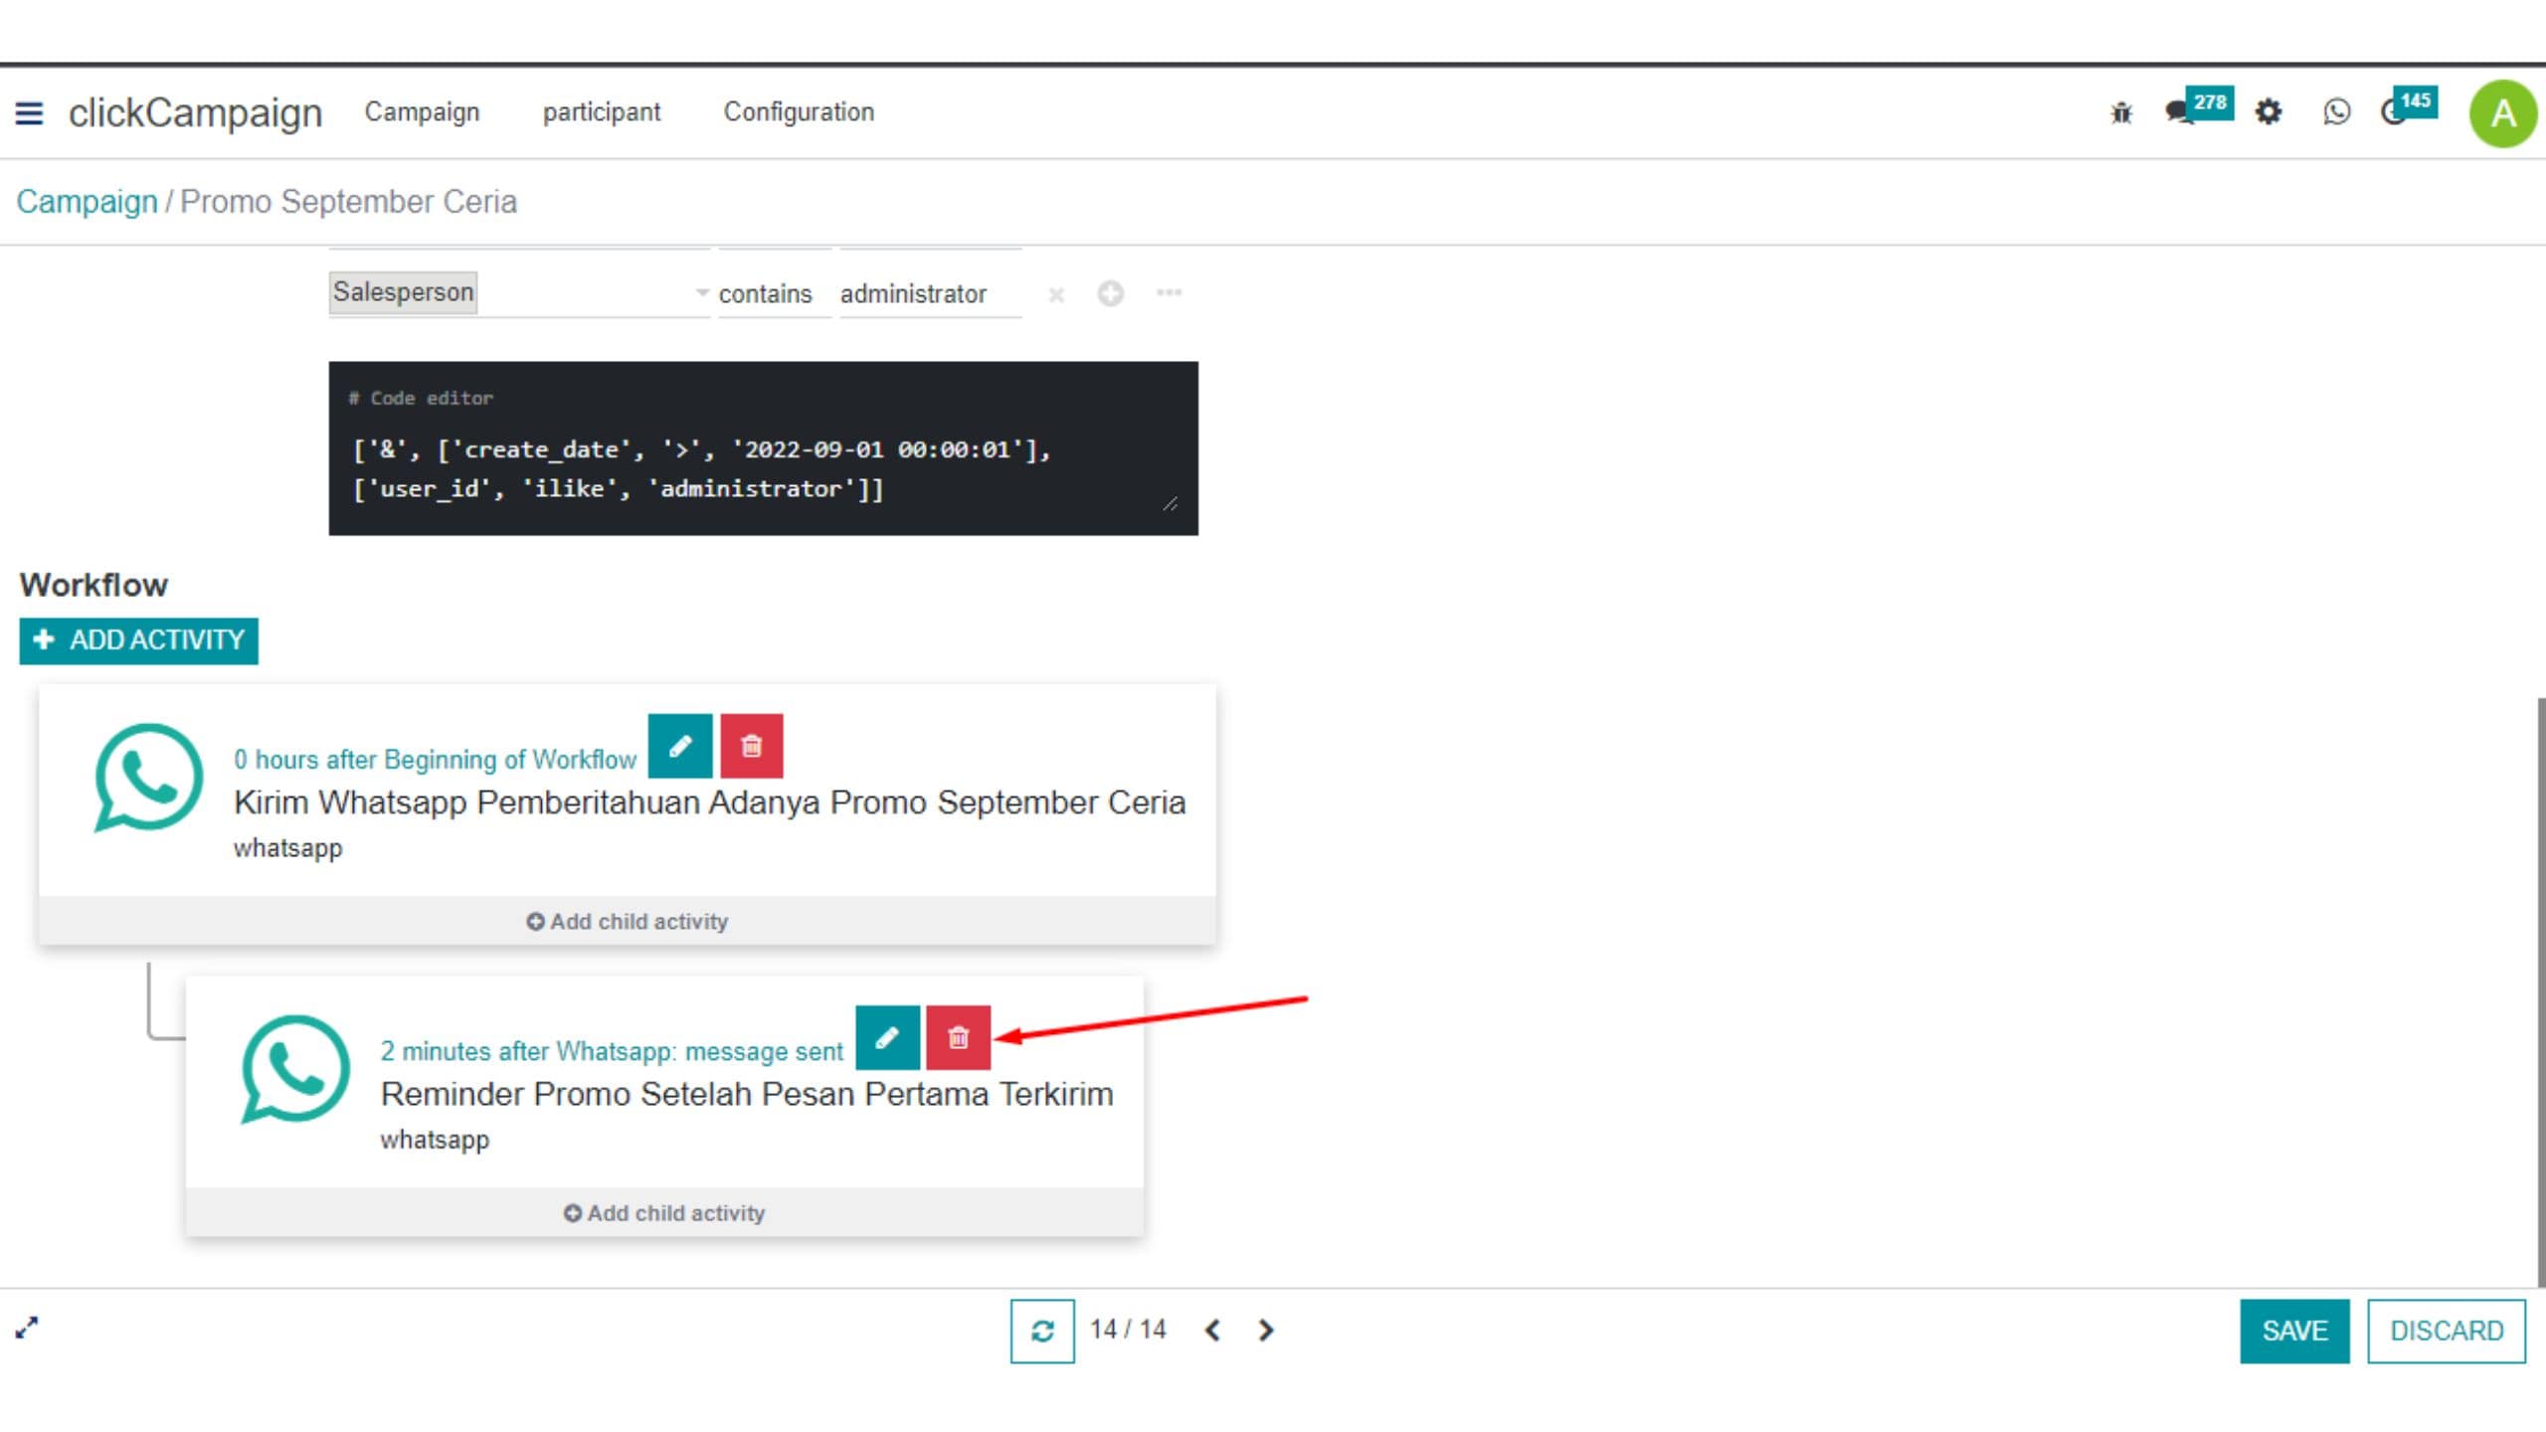This screenshot has width=2546, height=1432.
Task: Click the 14 / 14 pager counter
Action: coord(1128,1331)
